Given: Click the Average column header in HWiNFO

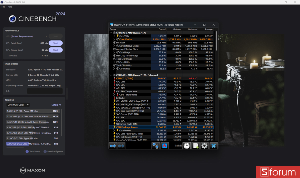Looking at the screenshot, I should point(206,29).
